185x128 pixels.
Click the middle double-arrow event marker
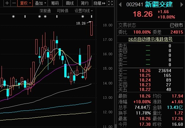click(57, 17)
